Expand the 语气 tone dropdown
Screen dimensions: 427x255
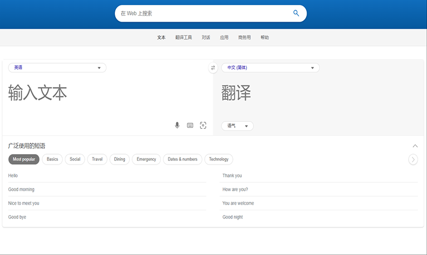(x=237, y=126)
